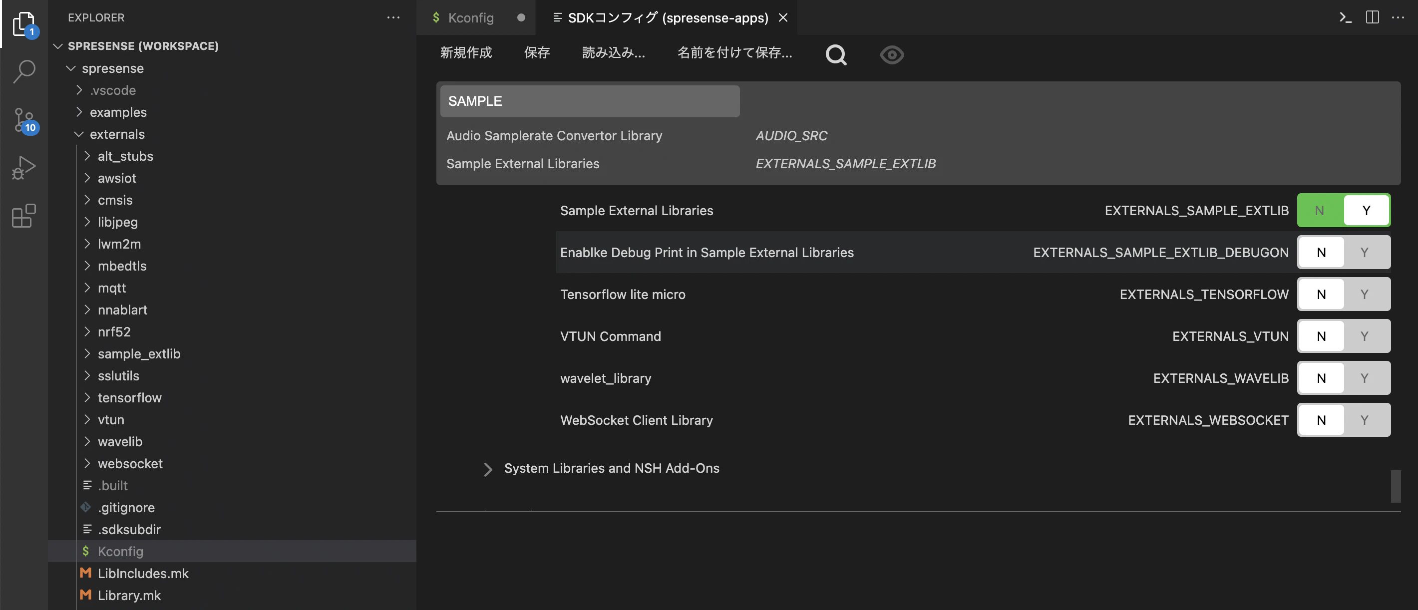Expand the lwm2m folder

tap(87, 244)
